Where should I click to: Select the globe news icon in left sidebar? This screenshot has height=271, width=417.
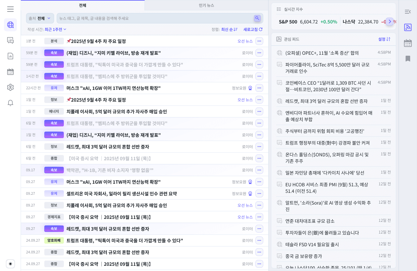pos(10,25)
